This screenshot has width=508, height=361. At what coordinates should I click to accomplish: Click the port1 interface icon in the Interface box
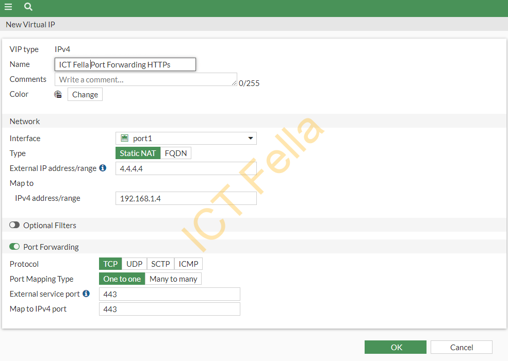coord(124,138)
